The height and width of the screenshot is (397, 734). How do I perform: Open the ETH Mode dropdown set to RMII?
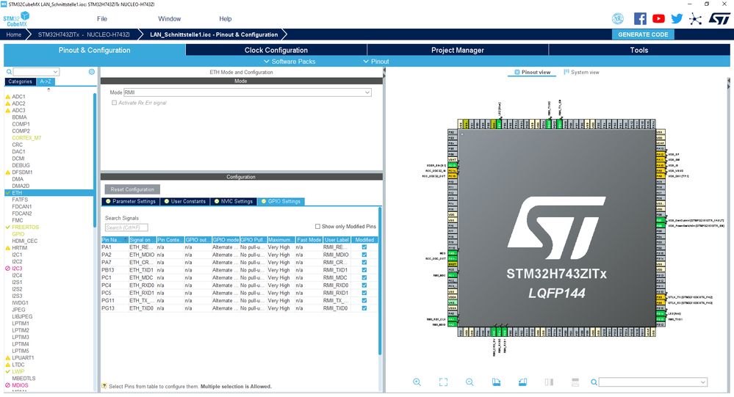(247, 92)
